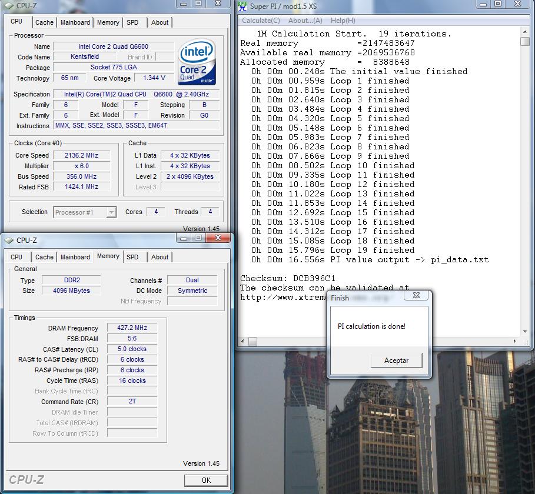Click the Instructions field MMX, SSE list

pyautogui.click(x=137, y=125)
